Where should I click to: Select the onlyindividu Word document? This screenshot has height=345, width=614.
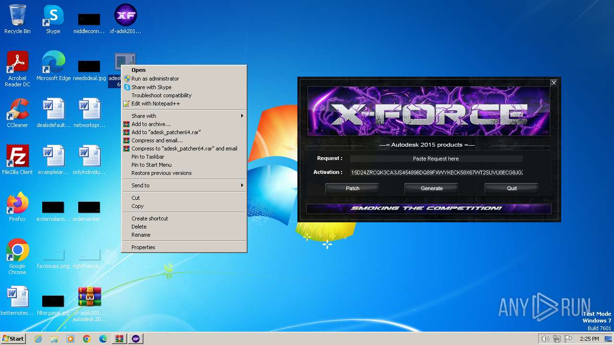89,160
